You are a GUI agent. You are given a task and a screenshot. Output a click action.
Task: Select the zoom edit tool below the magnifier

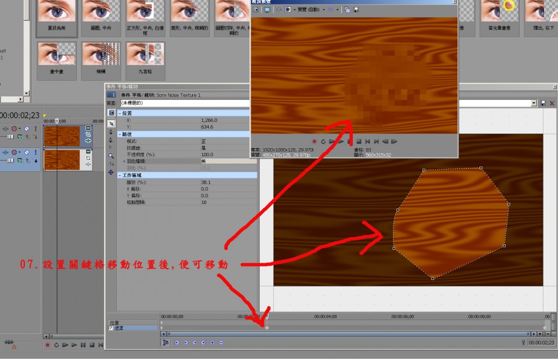[111, 164]
